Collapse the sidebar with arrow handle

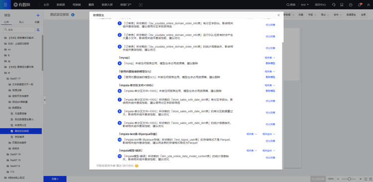pos(45,100)
